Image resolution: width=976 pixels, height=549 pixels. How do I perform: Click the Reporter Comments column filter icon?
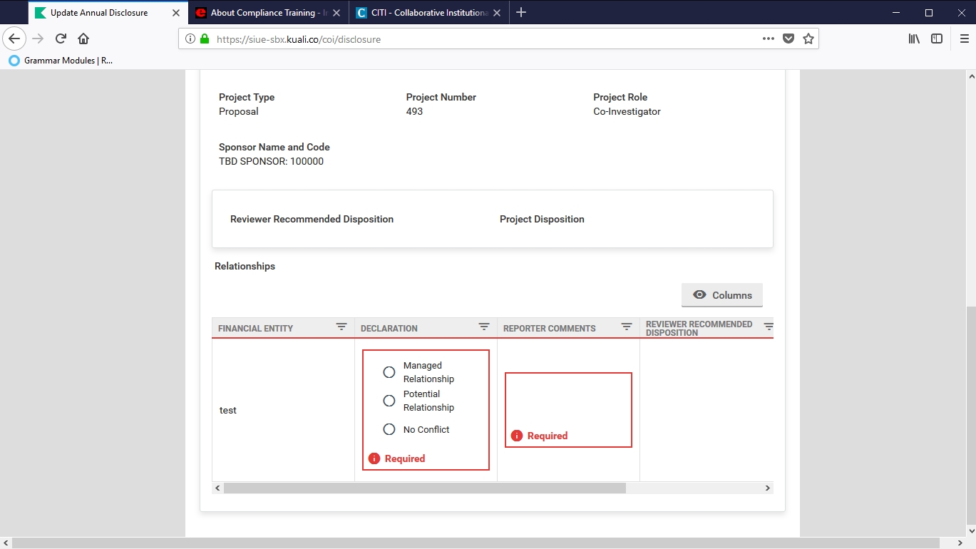(627, 327)
